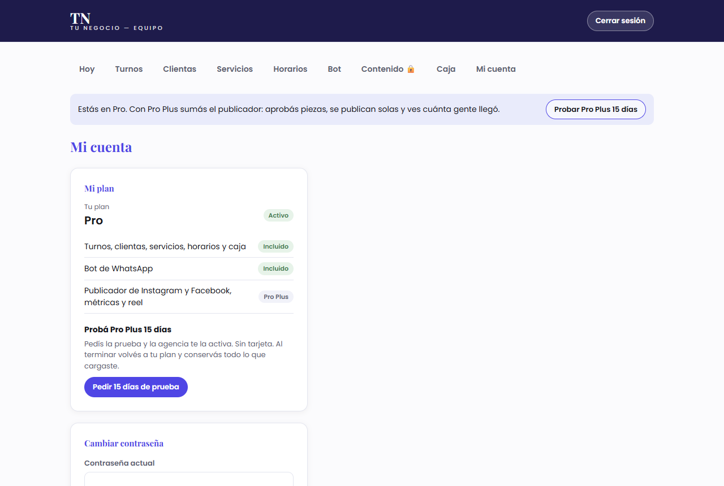Select the Mi cuenta tab

tap(496, 69)
